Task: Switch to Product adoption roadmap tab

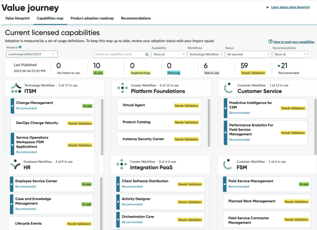Action: pos(92,18)
